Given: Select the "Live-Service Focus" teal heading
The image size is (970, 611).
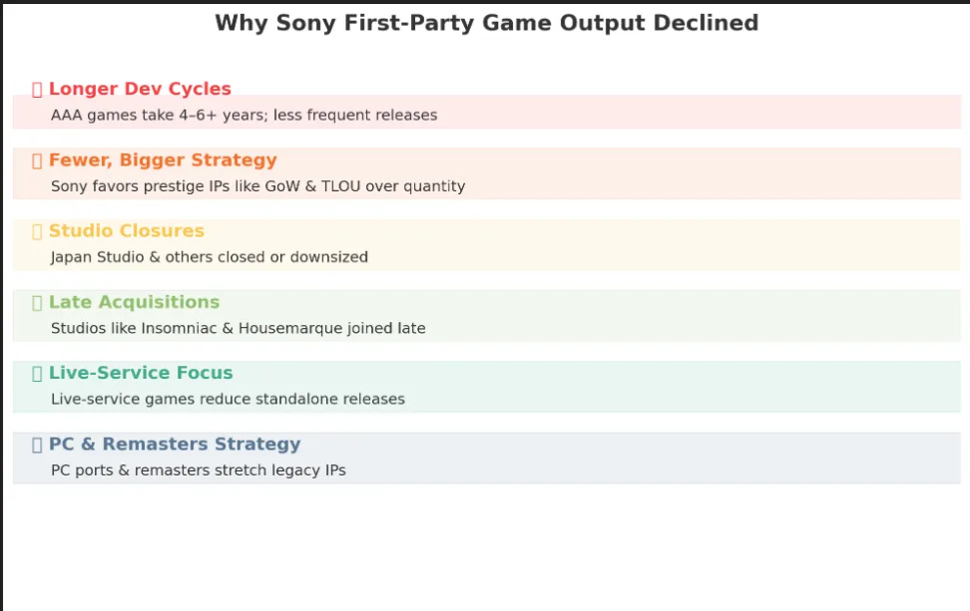Looking at the screenshot, I should tap(141, 373).
